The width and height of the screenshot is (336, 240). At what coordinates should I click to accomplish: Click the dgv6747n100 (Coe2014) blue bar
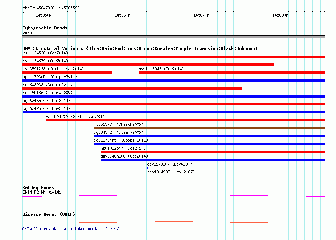[x=174, y=112]
